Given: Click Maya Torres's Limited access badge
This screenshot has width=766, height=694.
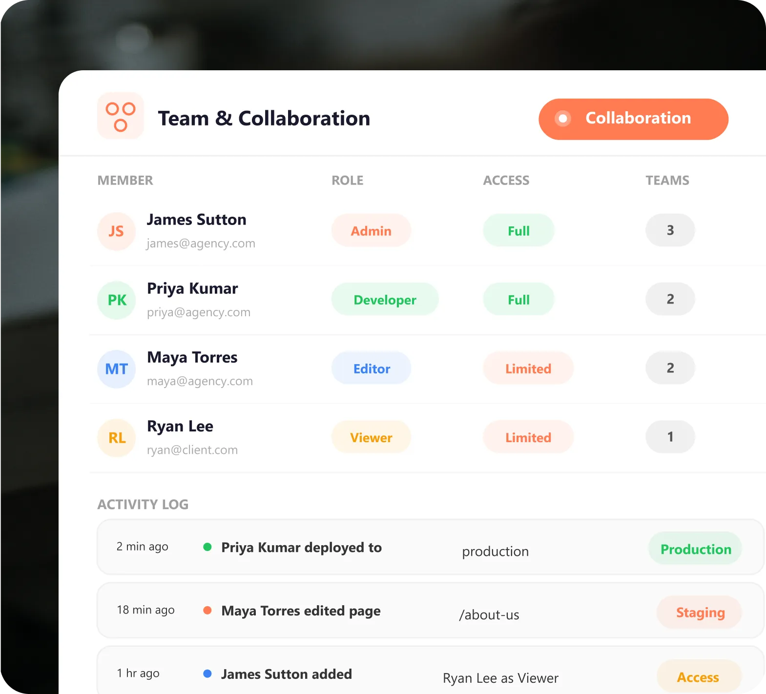Looking at the screenshot, I should tap(528, 368).
